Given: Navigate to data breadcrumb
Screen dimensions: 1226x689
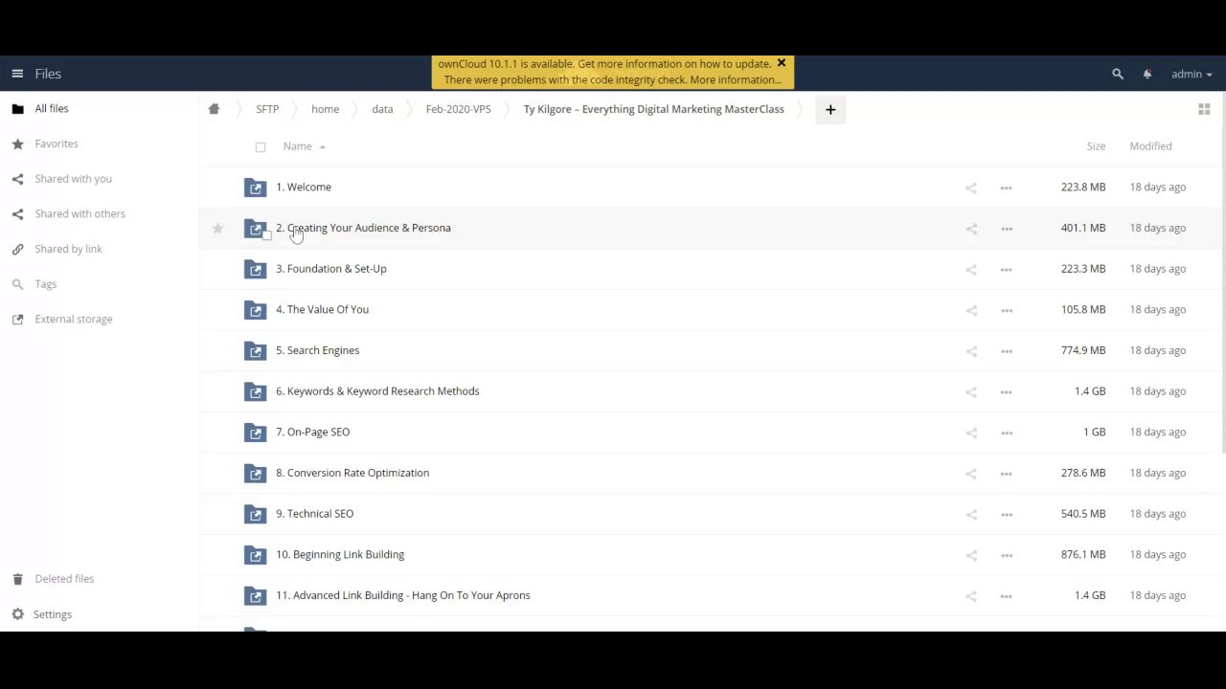Looking at the screenshot, I should (x=382, y=109).
